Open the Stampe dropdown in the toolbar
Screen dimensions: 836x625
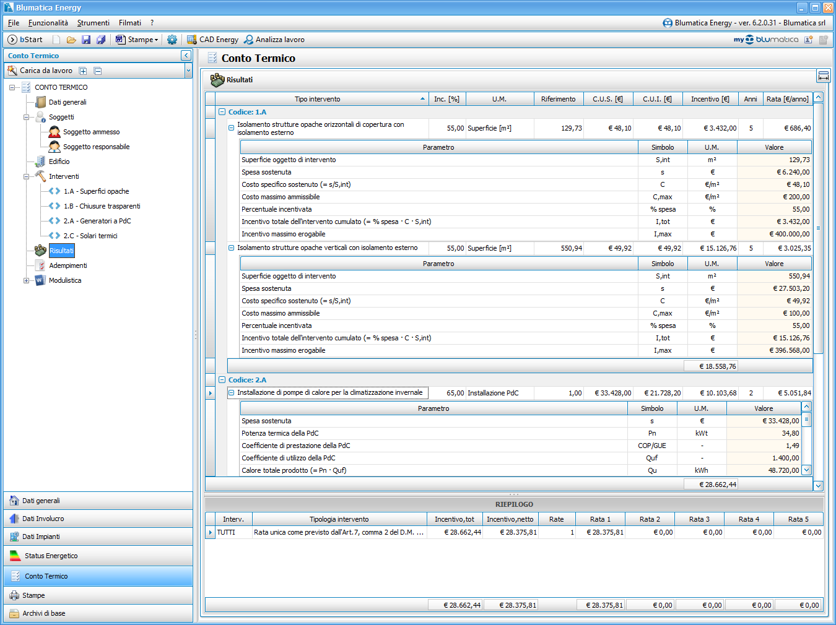point(137,40)
